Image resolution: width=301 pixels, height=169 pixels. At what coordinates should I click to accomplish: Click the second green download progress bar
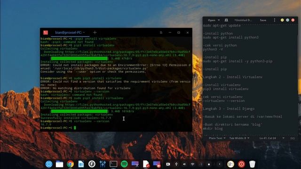click(79, 111)
